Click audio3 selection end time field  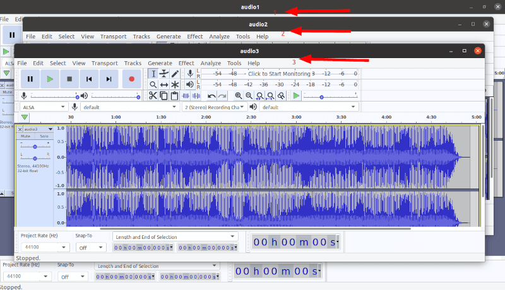tap(208, 248)
